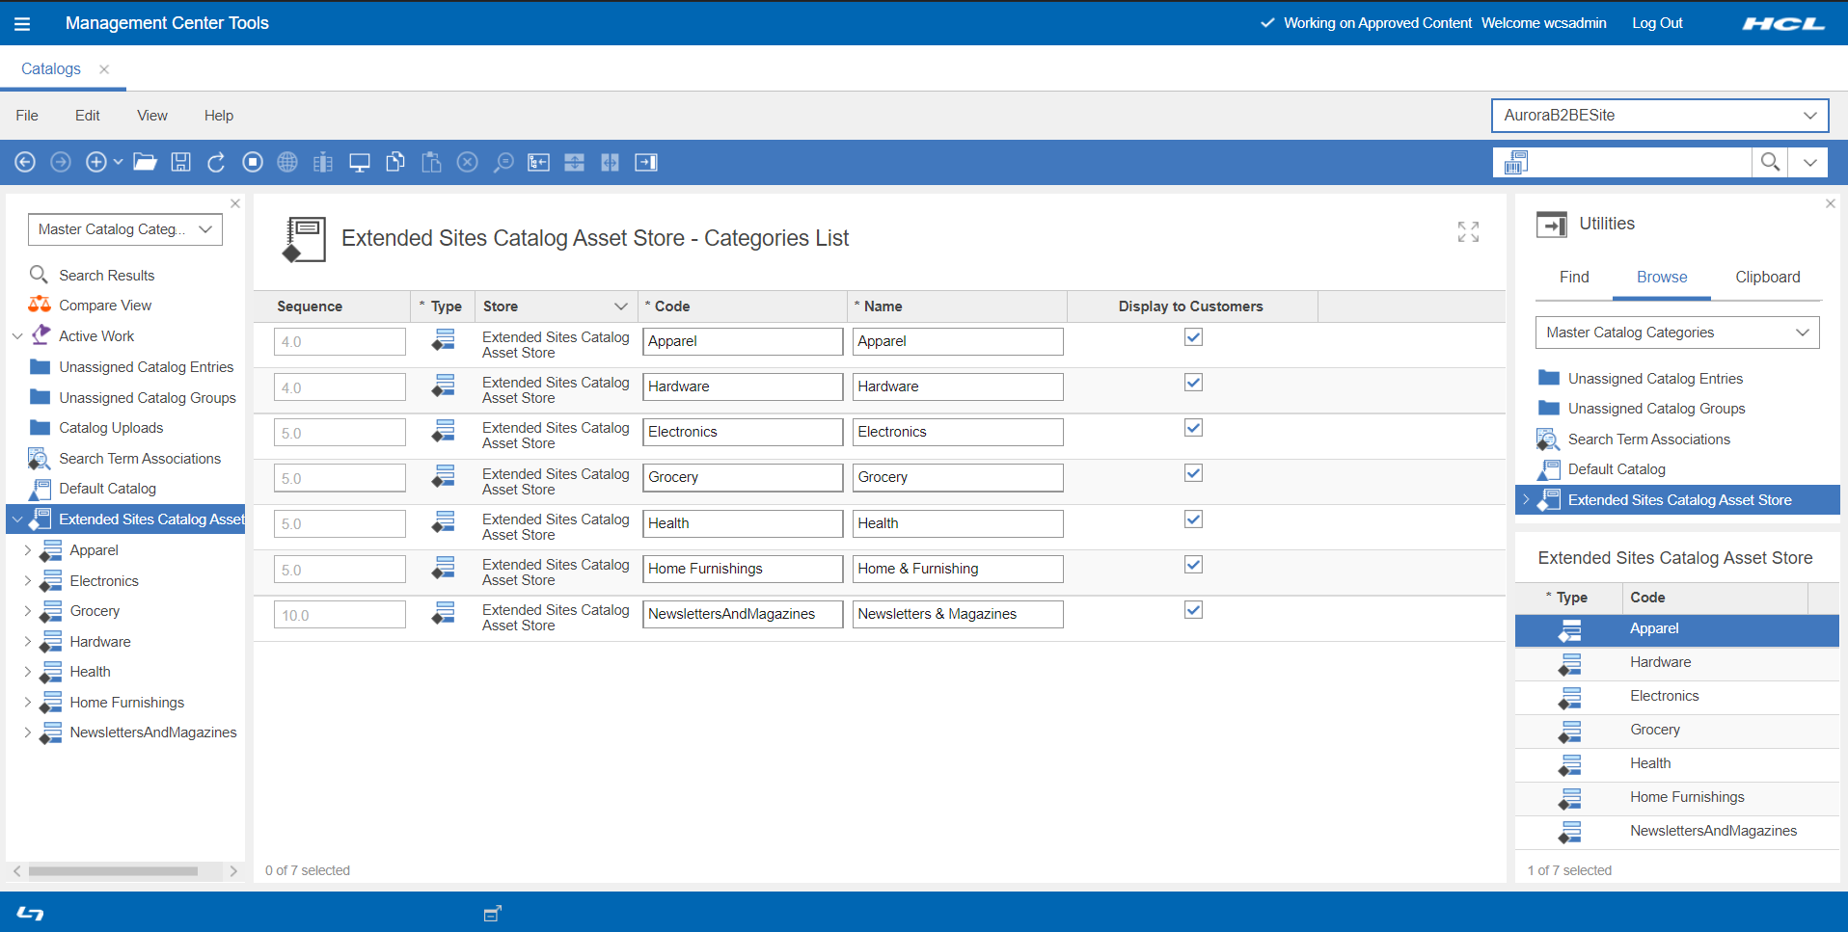Click the Log Out link
The height and width of the screenshot is (932, 1848).
click(x=1656, y=23)
